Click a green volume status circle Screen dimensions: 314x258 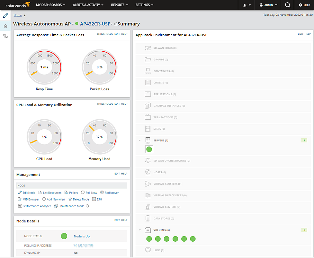[x=149, y=239]
